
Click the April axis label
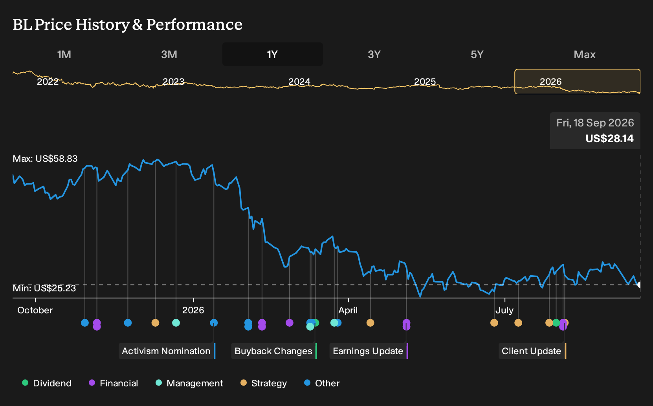[348, 310]
